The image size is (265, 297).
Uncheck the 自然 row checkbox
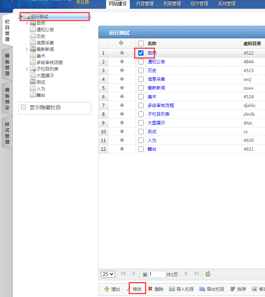click(x=141, y=53)
